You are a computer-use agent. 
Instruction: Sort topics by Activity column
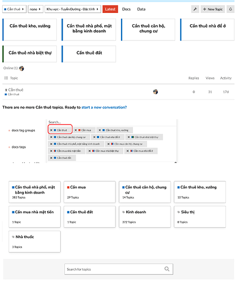pyautogui.click(x=225, y=78)
